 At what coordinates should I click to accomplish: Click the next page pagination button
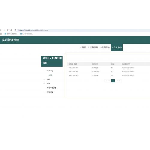pyautogui.click(x=118, y=81)
